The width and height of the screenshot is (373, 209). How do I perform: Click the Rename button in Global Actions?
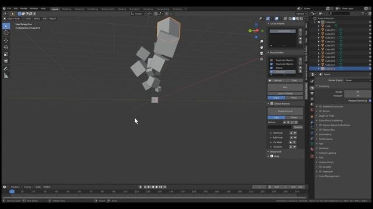tap(298, 127)
